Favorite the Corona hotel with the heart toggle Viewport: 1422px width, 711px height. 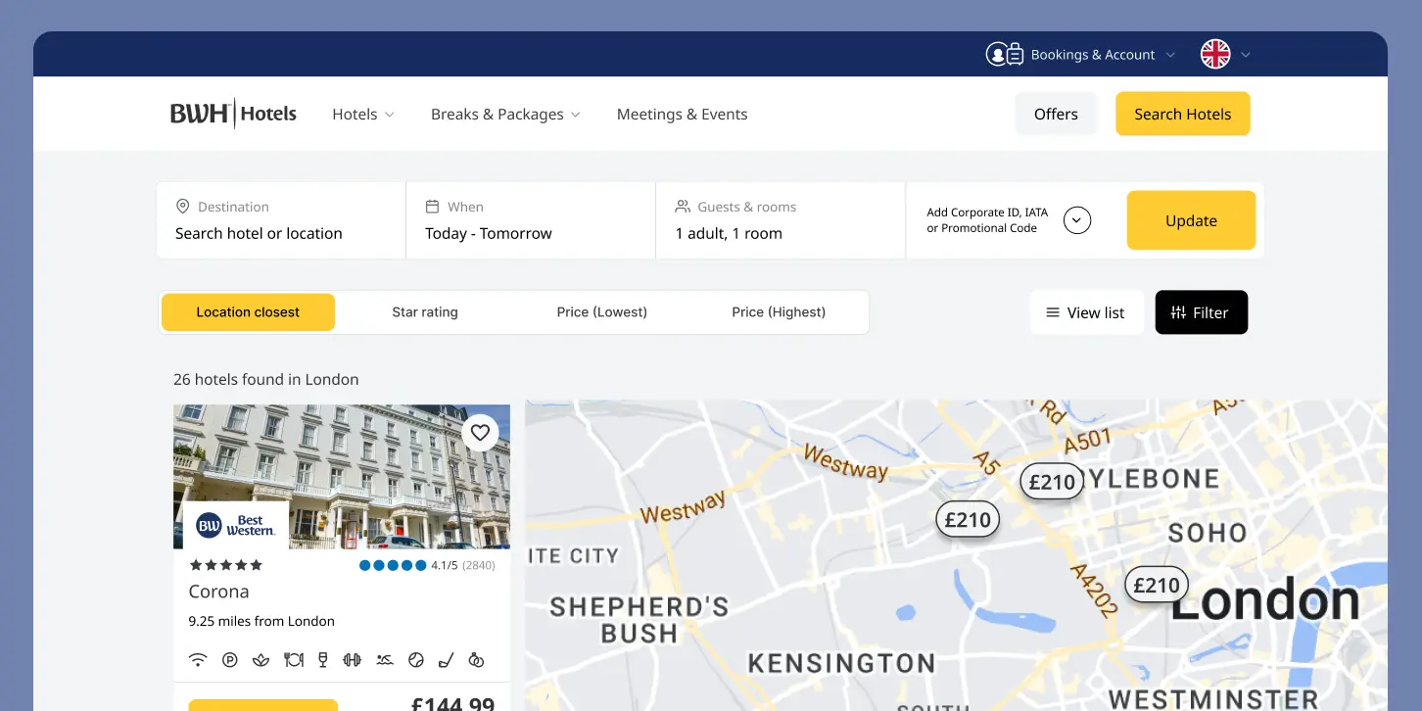(480, 432)
